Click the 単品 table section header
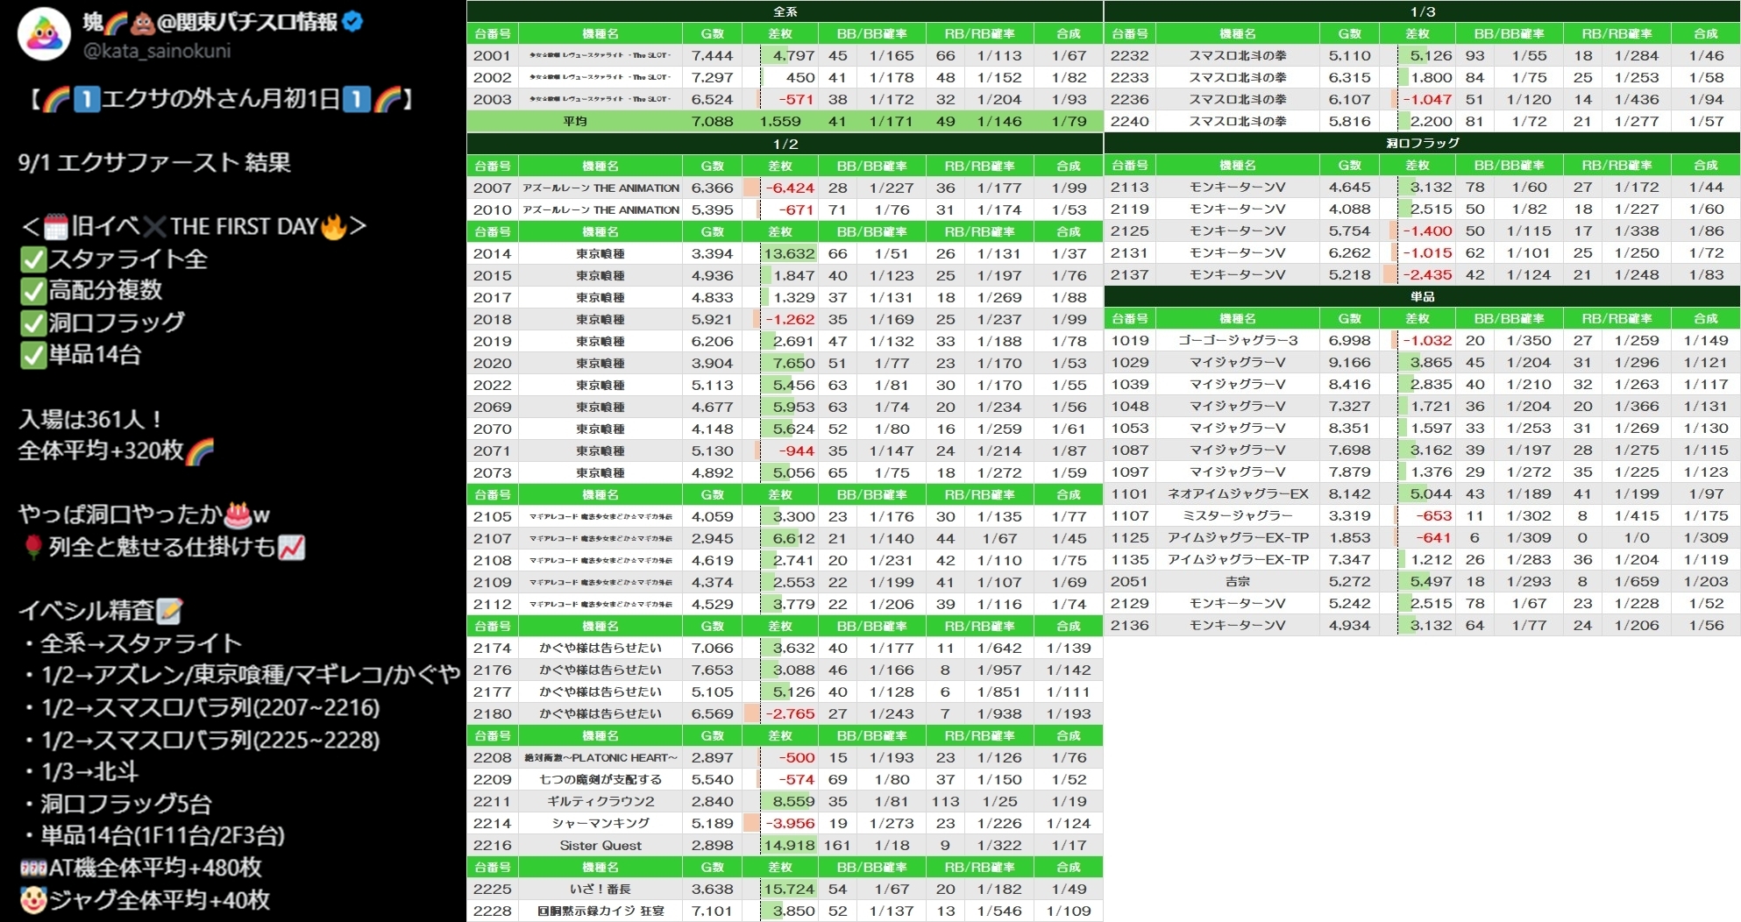Viewport: 1741px width, 922px height. 1423,296
